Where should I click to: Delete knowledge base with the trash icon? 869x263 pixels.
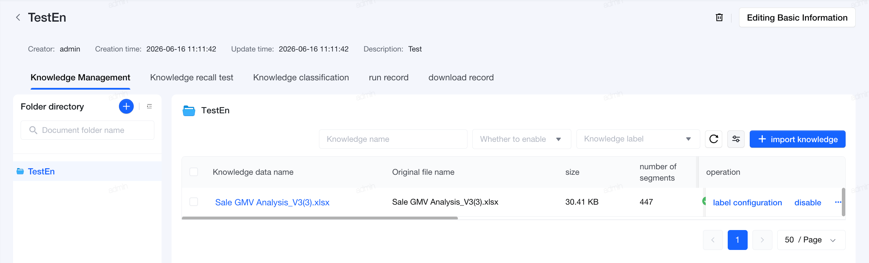(719, 18)
